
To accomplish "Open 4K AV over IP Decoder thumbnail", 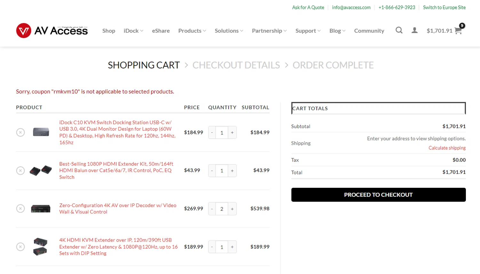I will click(41, 209).
